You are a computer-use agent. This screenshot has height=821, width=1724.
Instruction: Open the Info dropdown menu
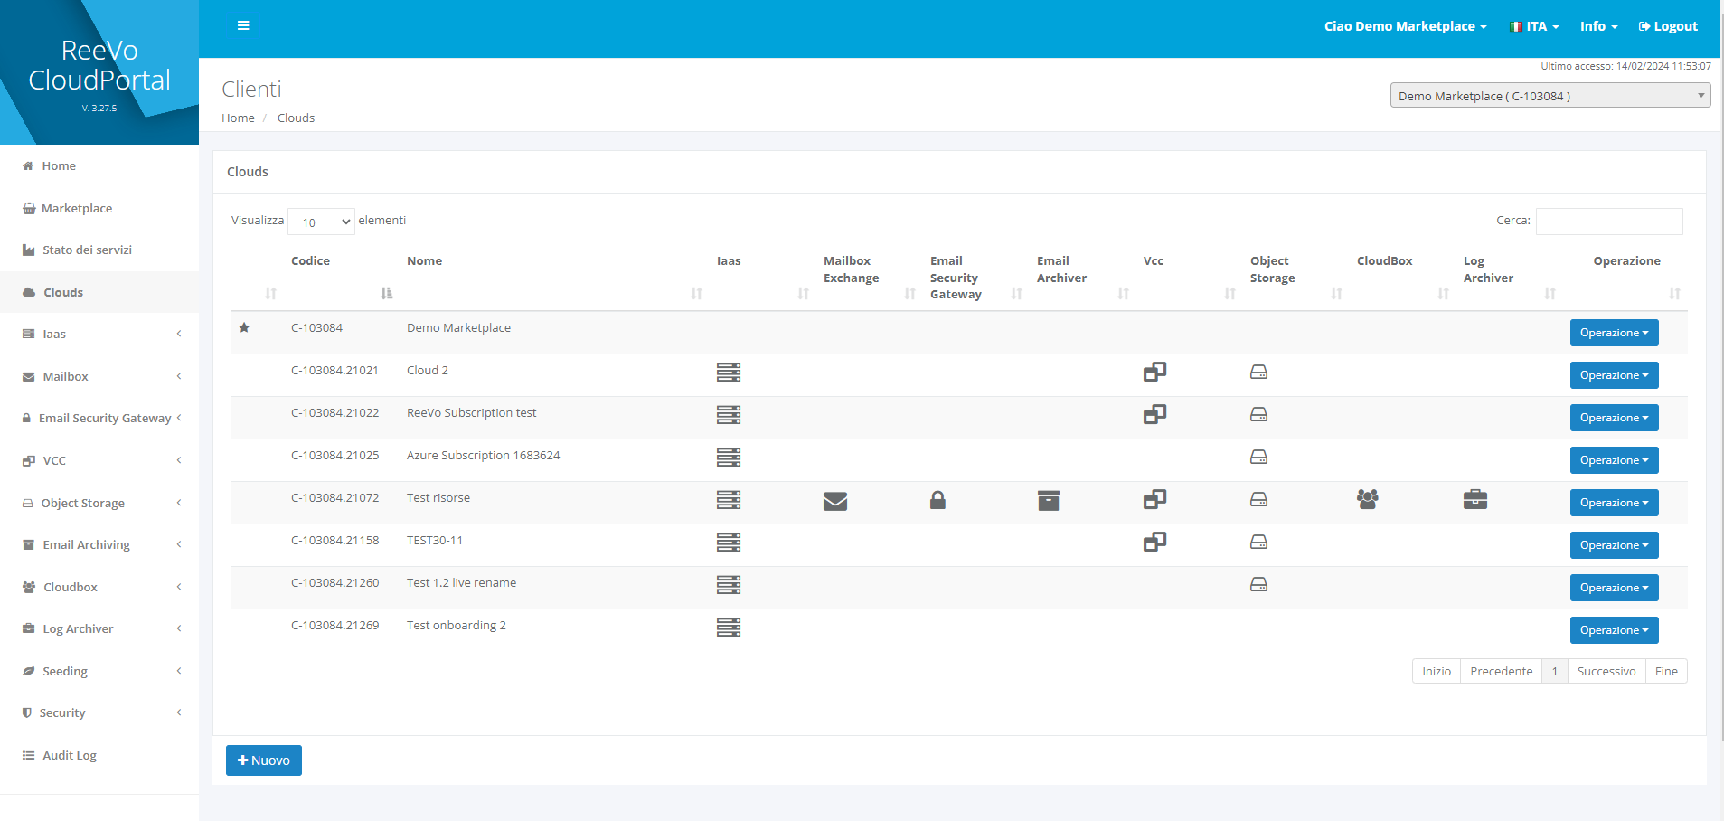pyautogui.click(x=1598, y=26)
